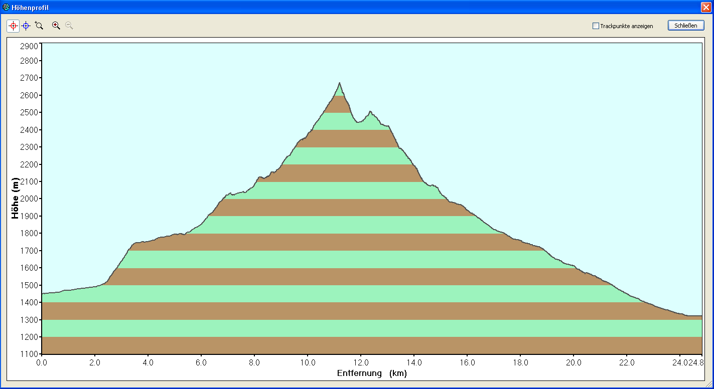Click the highest summit peak of the profile

[339, 83]
